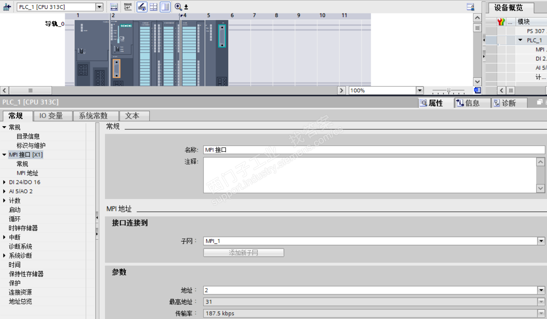Click the 添加新子网 button
Image resolution: width=547 pixels, height=319 pixels.
click(244, 253)
